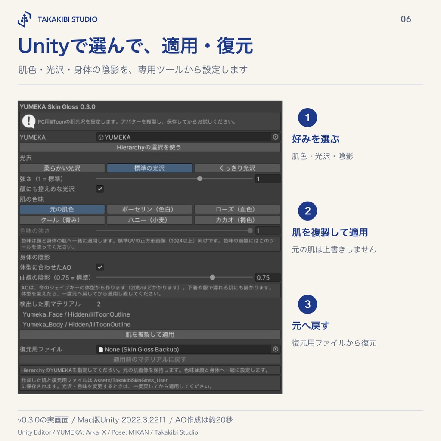The image size is (441, 441).
Task: Click the page number 06
Action: (x=406, y=19)
